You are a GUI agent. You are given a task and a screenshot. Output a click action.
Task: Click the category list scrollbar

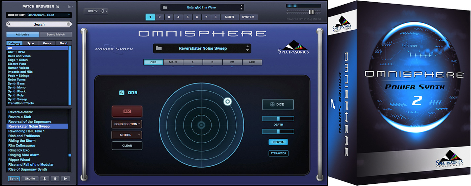[x=70, y=75]
